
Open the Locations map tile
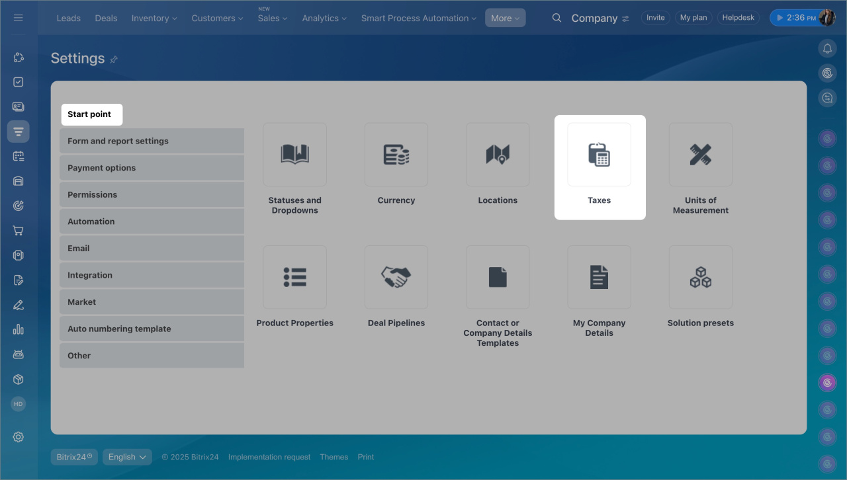click(x=498, y=155)
